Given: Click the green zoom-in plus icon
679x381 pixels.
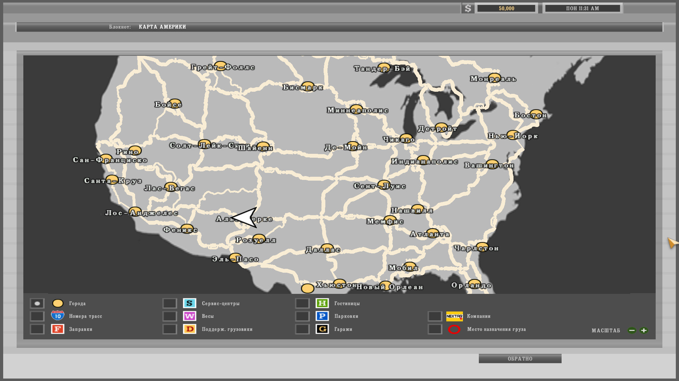Looking at the screenshot, I should coord(644,331).
